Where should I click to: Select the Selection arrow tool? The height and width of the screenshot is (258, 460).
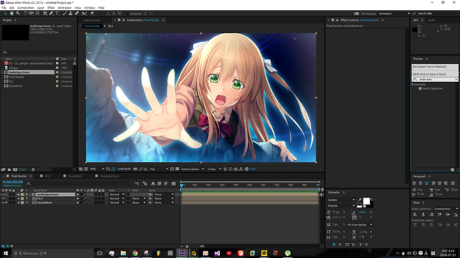pyautogui.click(x=6, y=13)
